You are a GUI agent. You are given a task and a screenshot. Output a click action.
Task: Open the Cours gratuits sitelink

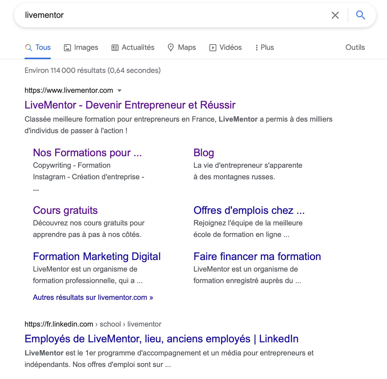(65, 210)
